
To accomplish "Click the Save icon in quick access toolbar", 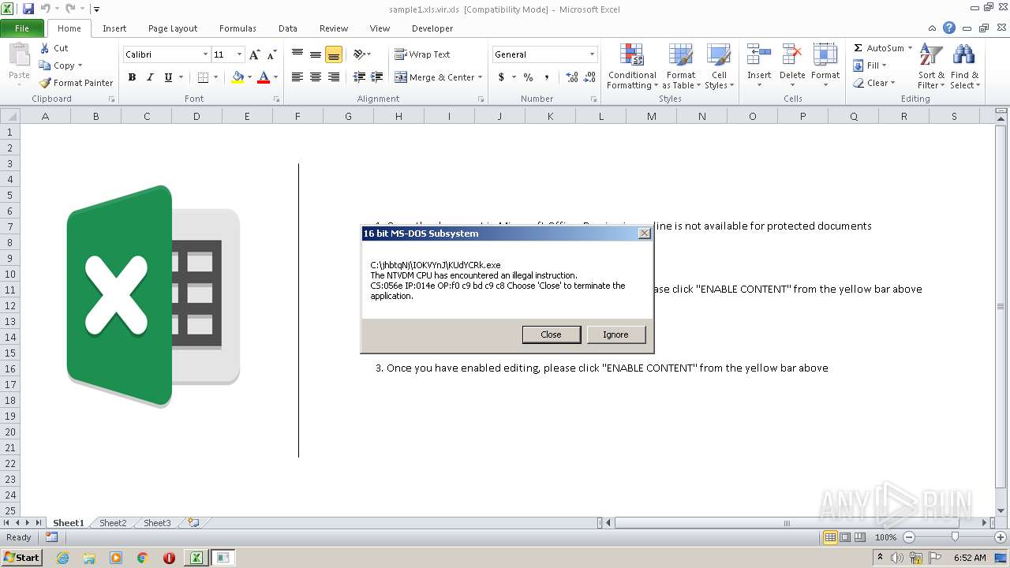I will 28,9.
